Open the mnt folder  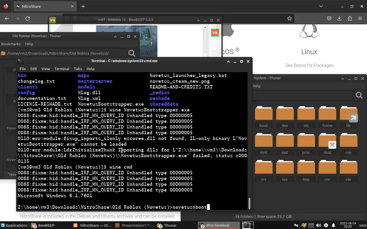pos(263,144)
